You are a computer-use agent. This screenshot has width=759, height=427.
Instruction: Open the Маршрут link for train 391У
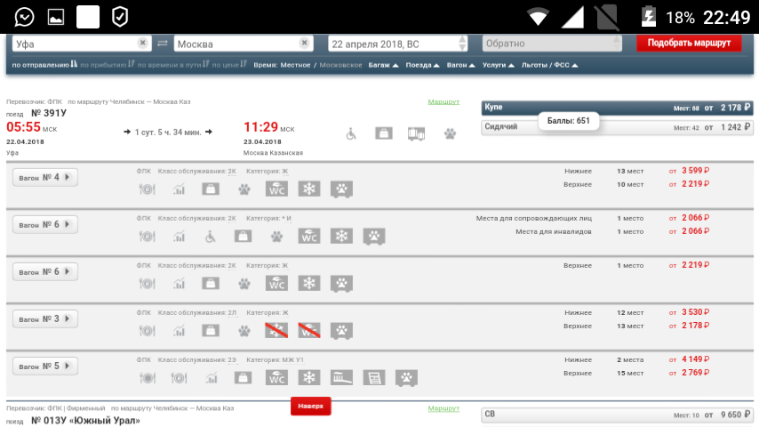(x=443, y=102)
